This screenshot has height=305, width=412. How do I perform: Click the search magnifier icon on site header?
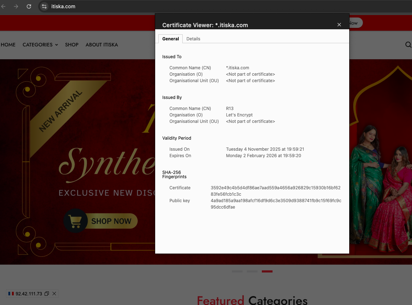[x=408, y=45]
